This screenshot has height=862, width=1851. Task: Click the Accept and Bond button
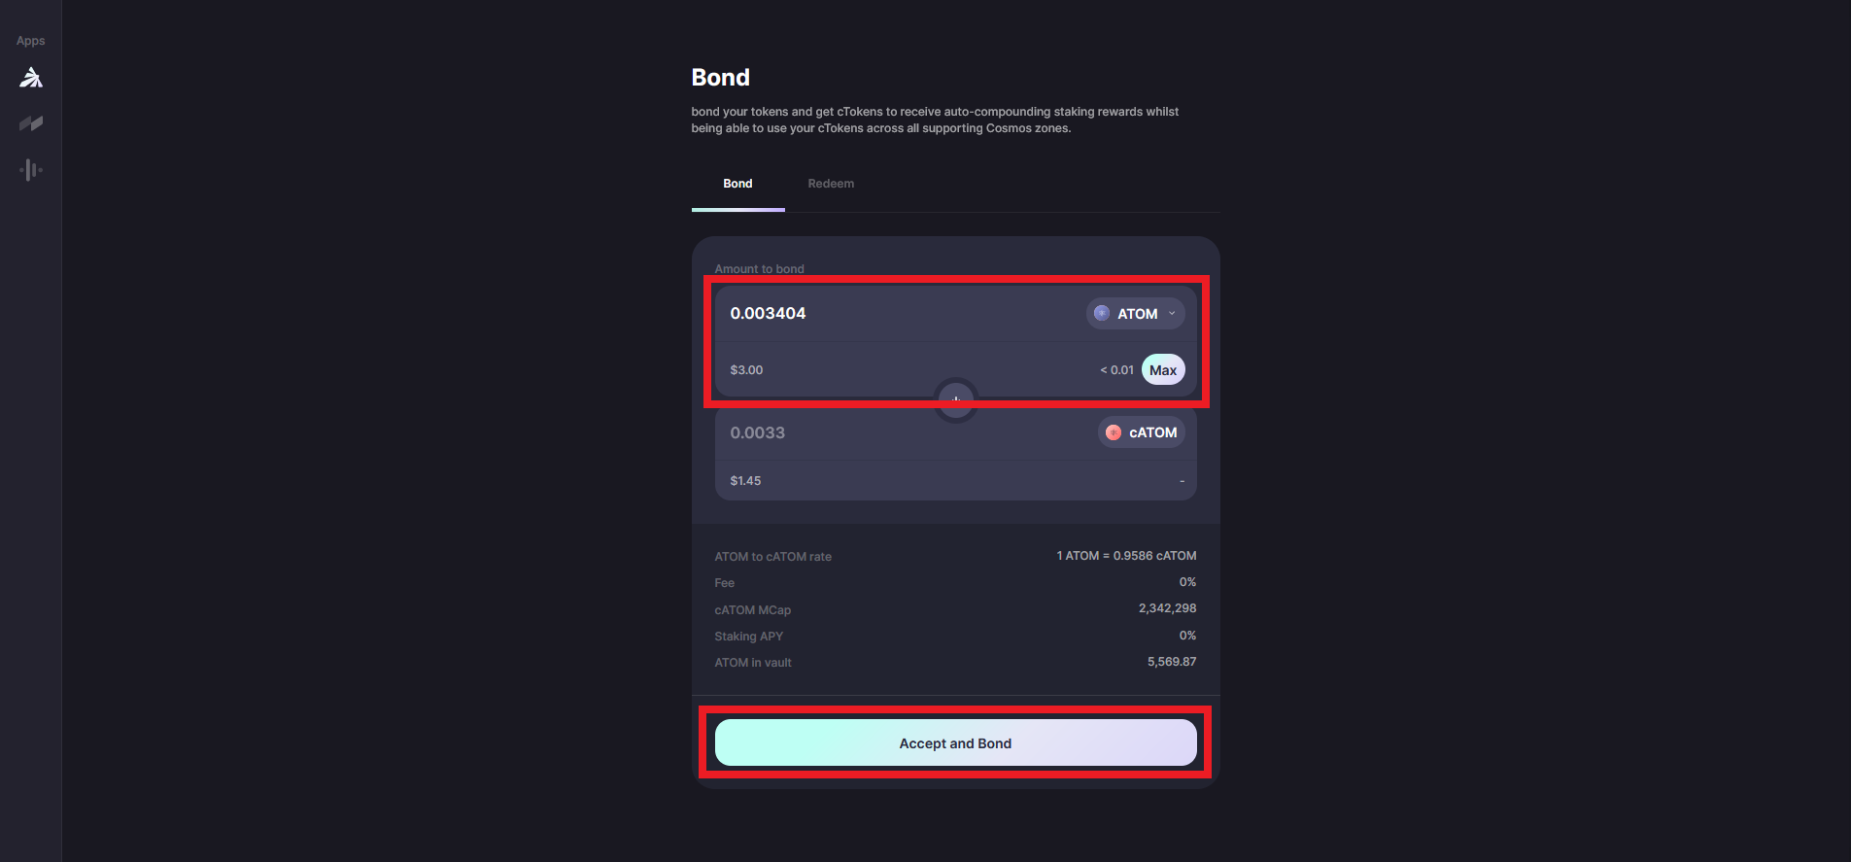coord(955,743)
